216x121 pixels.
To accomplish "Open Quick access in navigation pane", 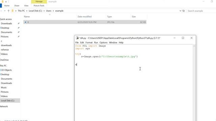I will [x=6, y=19].
